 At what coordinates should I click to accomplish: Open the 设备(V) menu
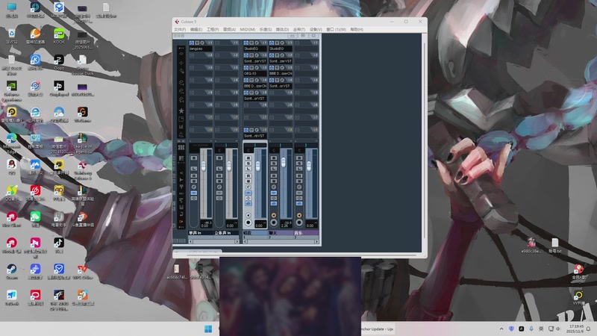316,29
